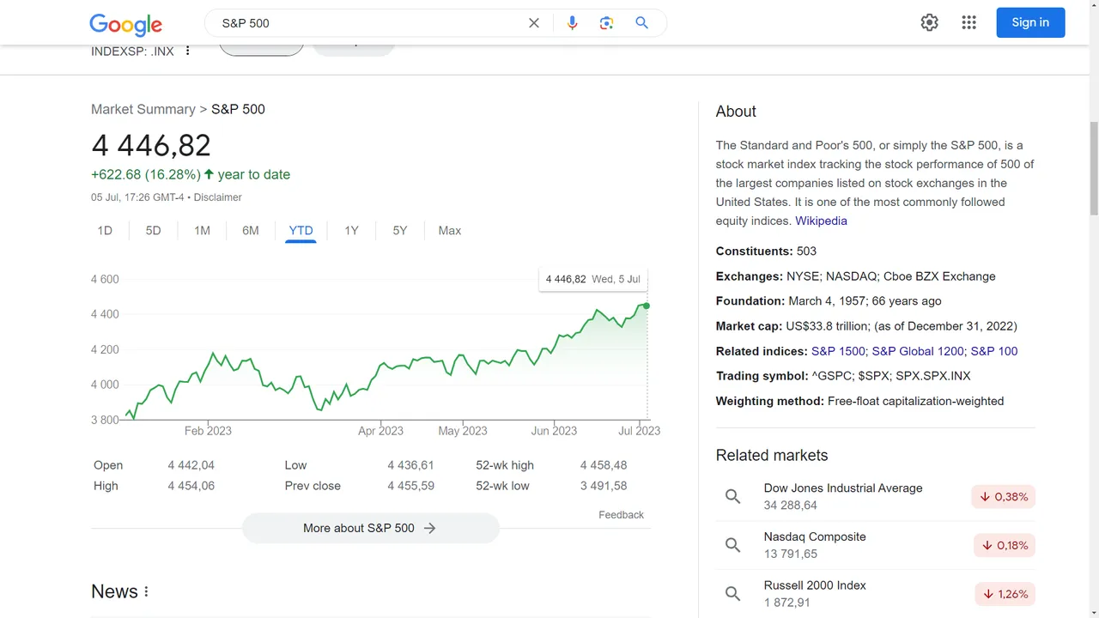Open the S&P Global 1200 link

[x=920, y=351]
